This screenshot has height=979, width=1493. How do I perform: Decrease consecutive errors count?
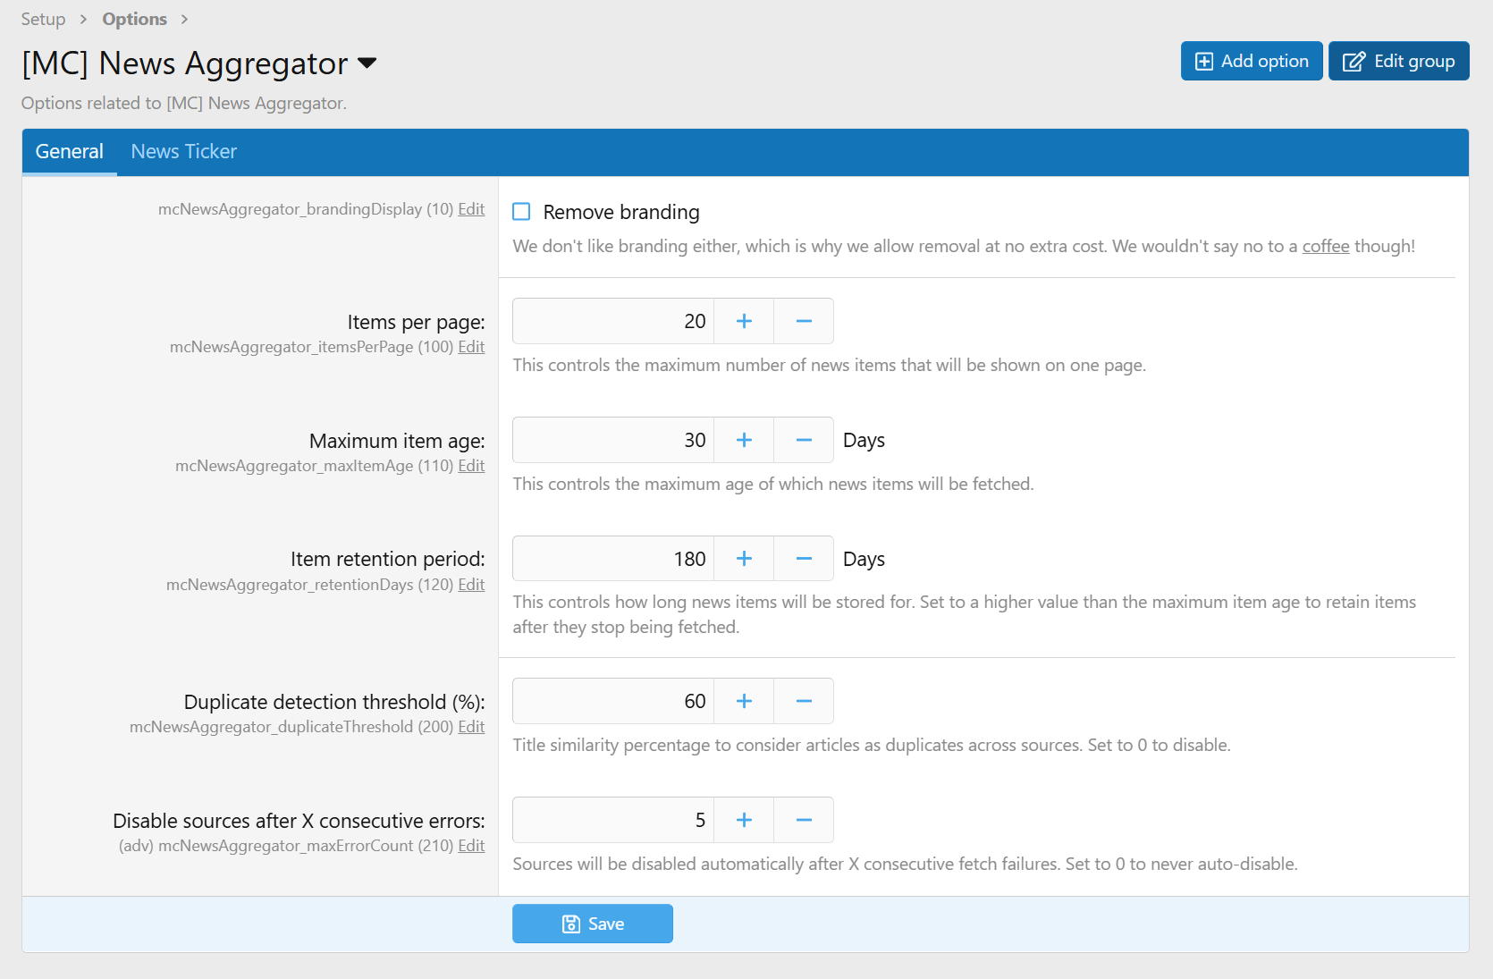click(x=803, y=820)
